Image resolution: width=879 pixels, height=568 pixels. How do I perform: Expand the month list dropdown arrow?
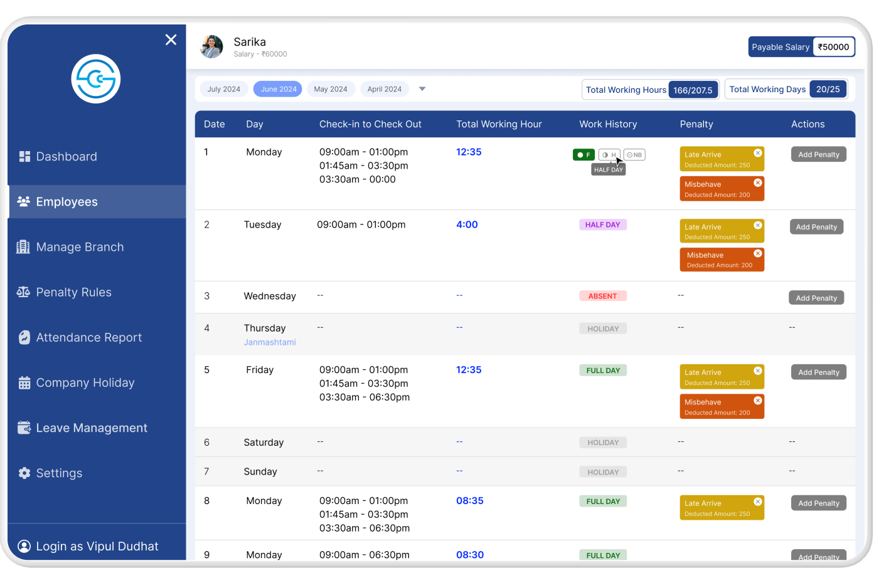coord(422,89)
